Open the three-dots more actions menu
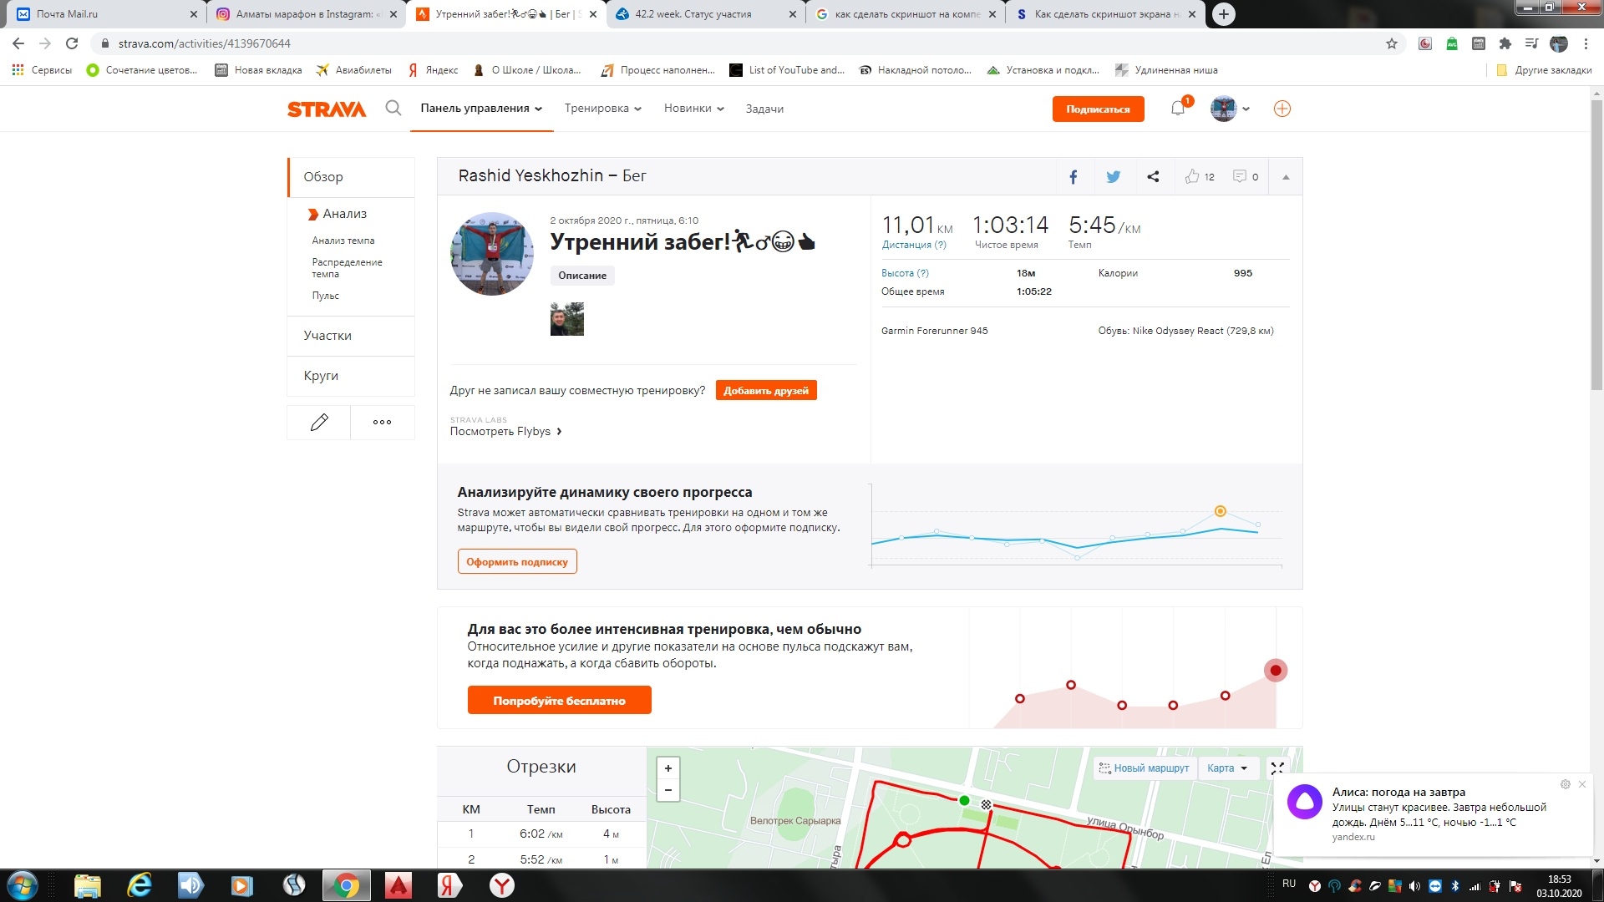The height and width of the screenshot is (902, 1604). point(382,423)
